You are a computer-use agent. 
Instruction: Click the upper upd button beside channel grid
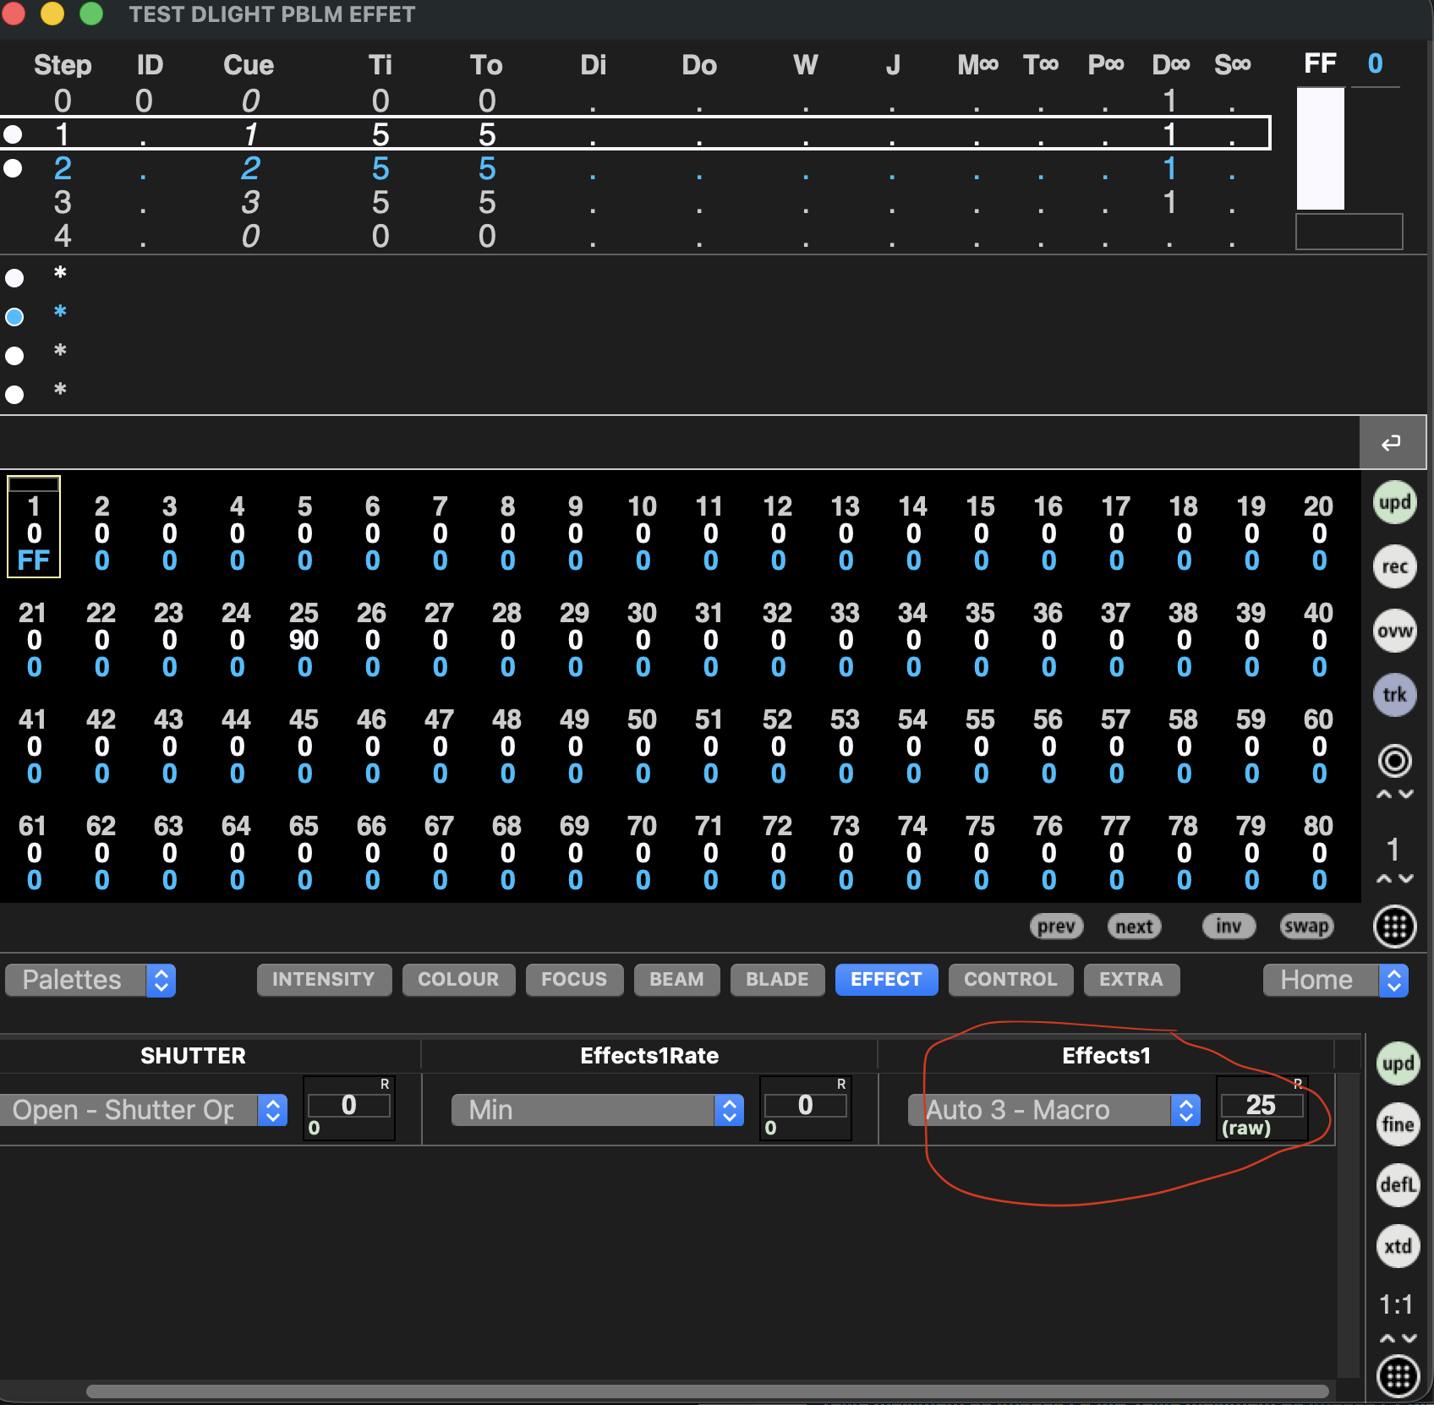click(x=1394, y=502)
